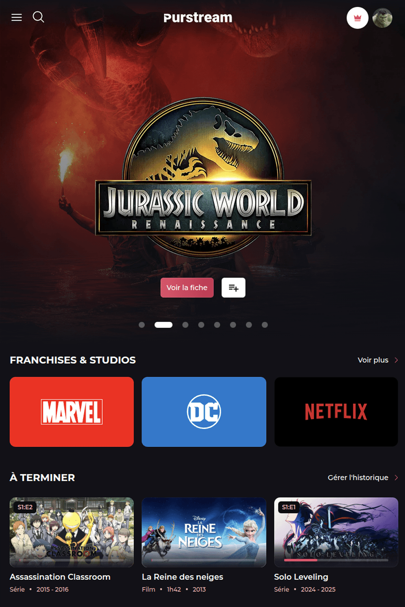Click the Voir plus link text

click(373, 360)
